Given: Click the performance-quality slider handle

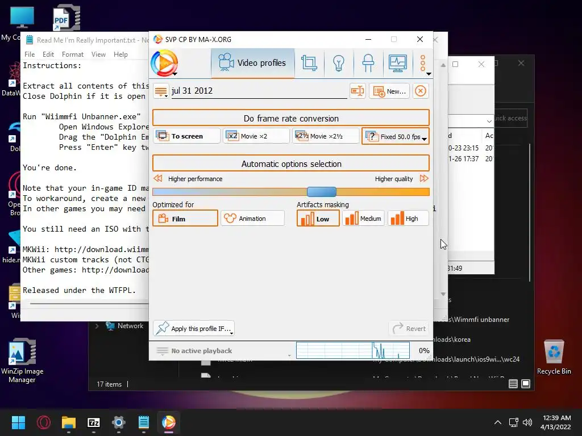Looking at the screenshot, I should pyautogui.click(x=322, y=192).
